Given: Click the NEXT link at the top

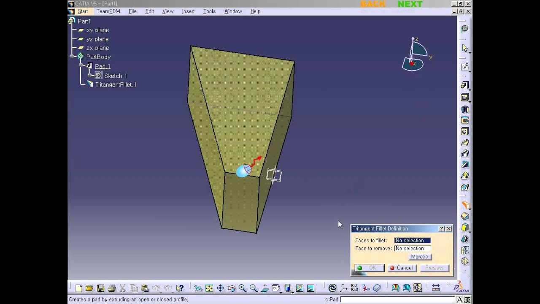Looking at the screenshot, I should (x=410, y=4).
